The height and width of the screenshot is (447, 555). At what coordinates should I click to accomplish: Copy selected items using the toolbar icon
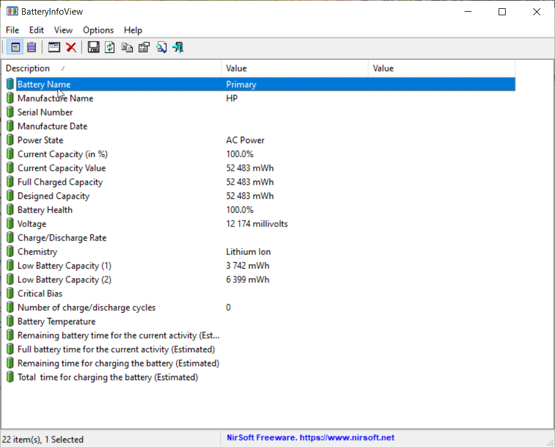127,47
